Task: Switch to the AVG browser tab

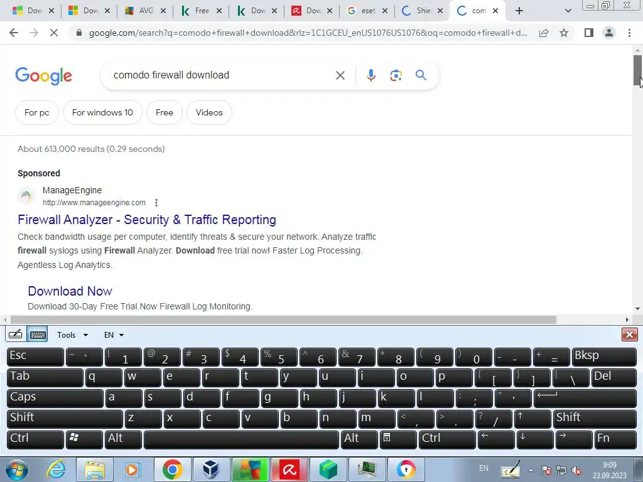Action: pyautogui.click(x=145, y=11)
